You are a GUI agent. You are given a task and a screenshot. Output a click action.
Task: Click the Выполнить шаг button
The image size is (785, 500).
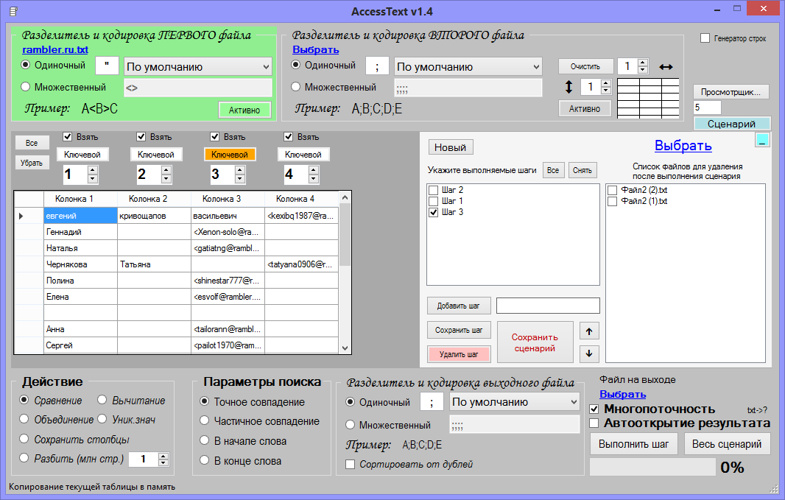tap(633, 444)
